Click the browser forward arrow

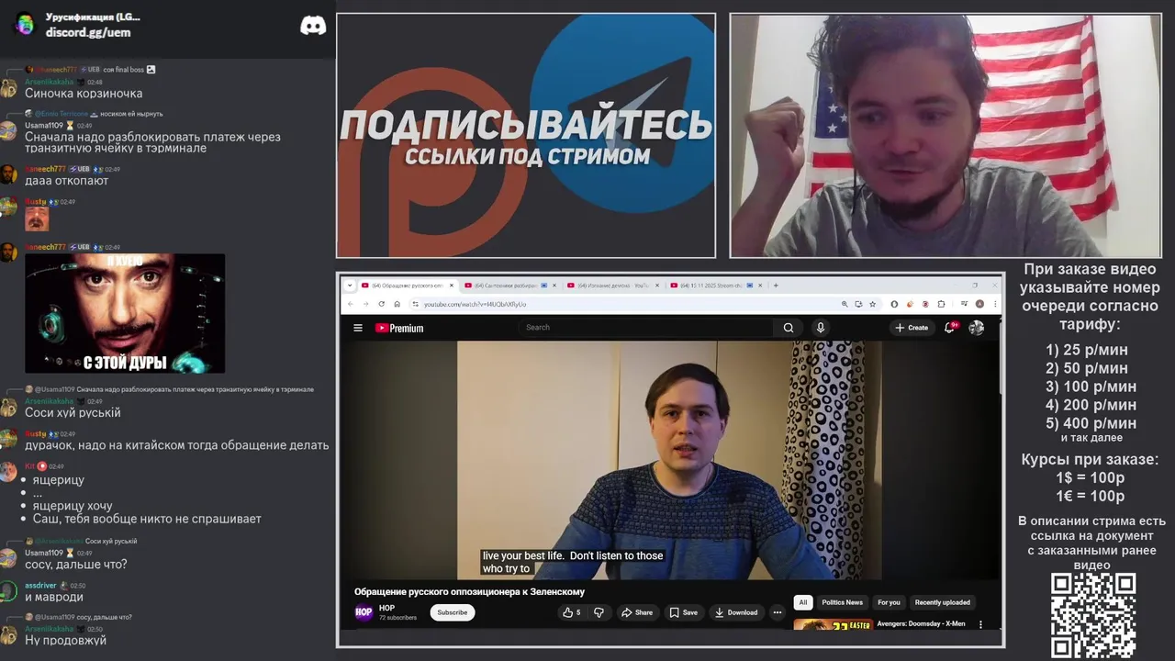pyautogui.click(x=365, y=304)
